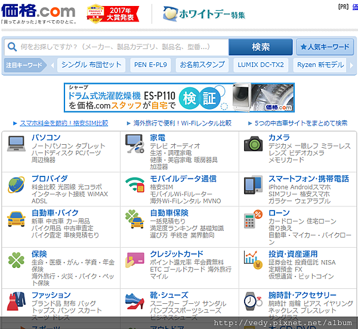Click the calculator icon for ローン
The image size is (358, 329).
pos(253,219)
